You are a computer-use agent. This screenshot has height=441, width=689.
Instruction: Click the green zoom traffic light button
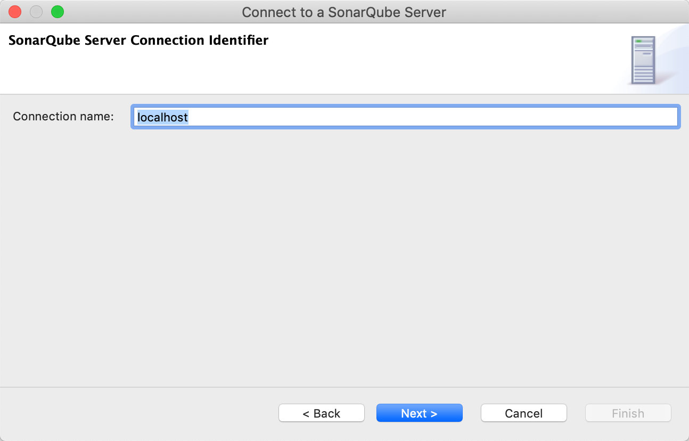coord(57,12)
